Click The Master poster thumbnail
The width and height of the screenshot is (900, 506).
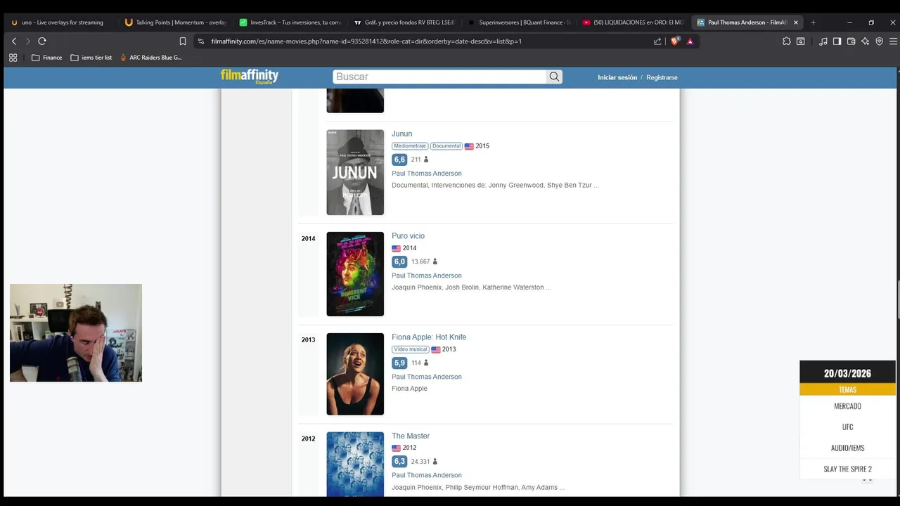pos(355,464)
